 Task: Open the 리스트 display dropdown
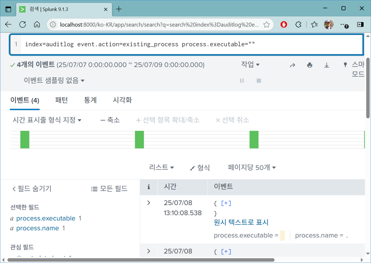pos(161,167)
